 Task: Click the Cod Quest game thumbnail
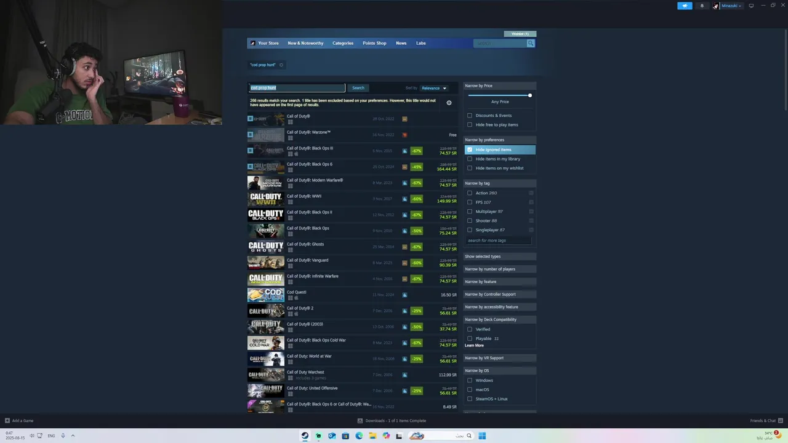coord(266,295)
